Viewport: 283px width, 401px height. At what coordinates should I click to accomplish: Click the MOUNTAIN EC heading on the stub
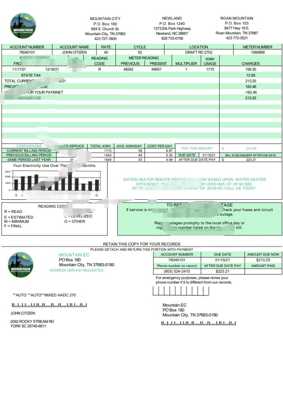click(74, 255)
